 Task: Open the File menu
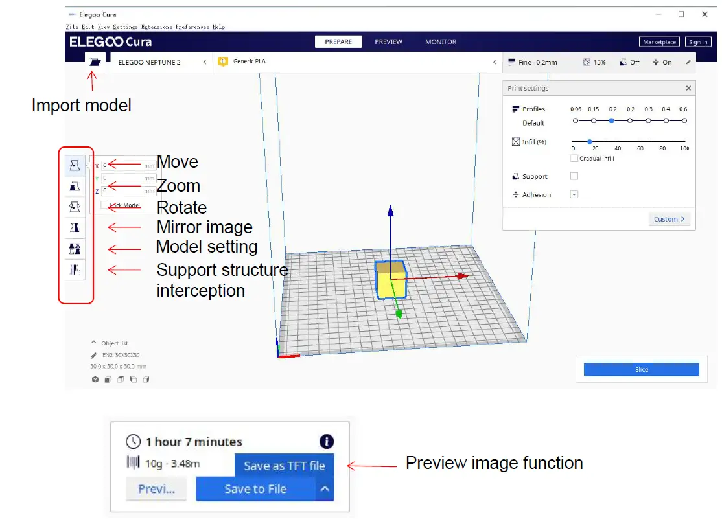point(72,27)
